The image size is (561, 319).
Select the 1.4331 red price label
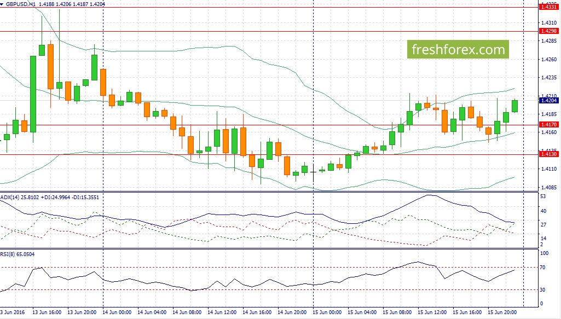coord(548,7)
